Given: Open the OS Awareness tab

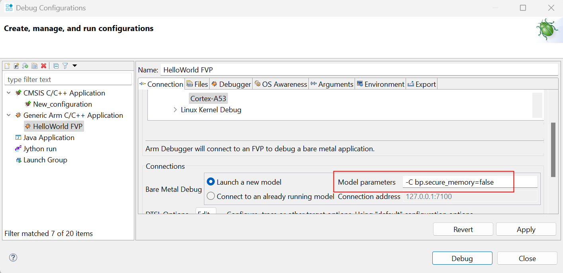Looking at the screenshot, I should point(281,84).
